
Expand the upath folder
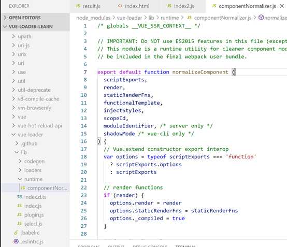13,36
